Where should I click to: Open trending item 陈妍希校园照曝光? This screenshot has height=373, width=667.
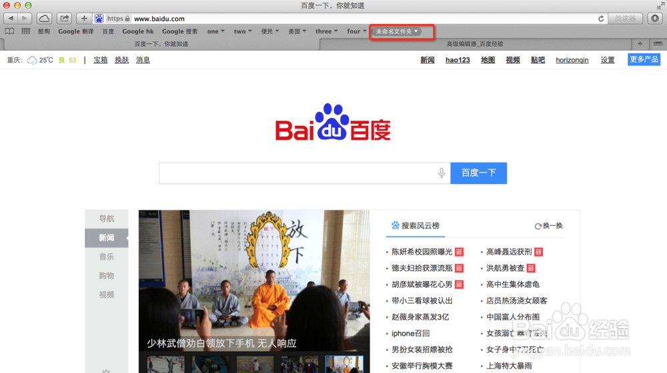pos(422,252)
